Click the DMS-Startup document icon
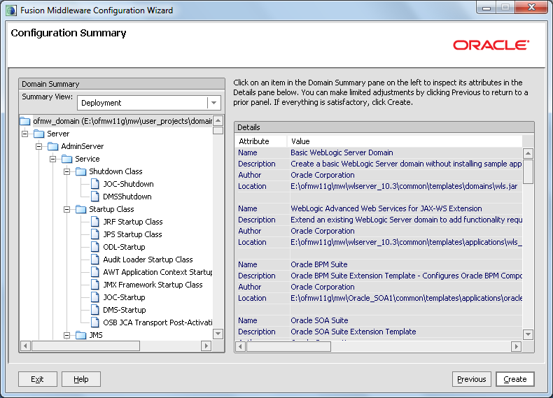Image resolution: width=553 pixels, height=398 pixels. point(95,310)
